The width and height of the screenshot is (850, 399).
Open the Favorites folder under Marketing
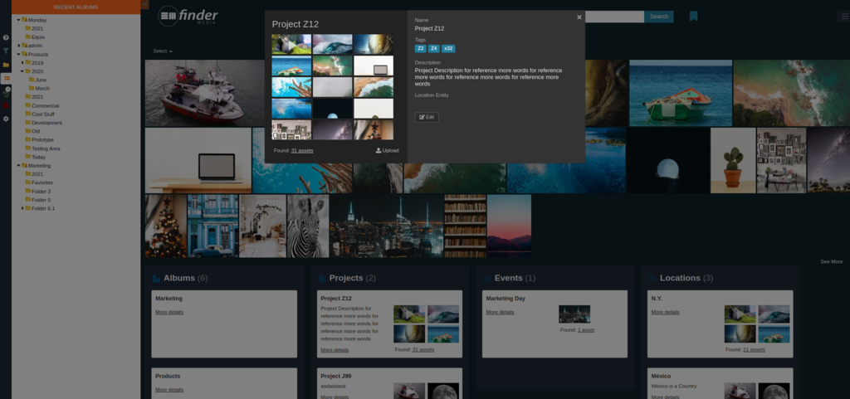tap(42, 182)
